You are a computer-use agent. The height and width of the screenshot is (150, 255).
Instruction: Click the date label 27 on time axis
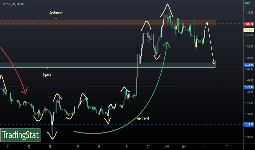coord(148,146)
